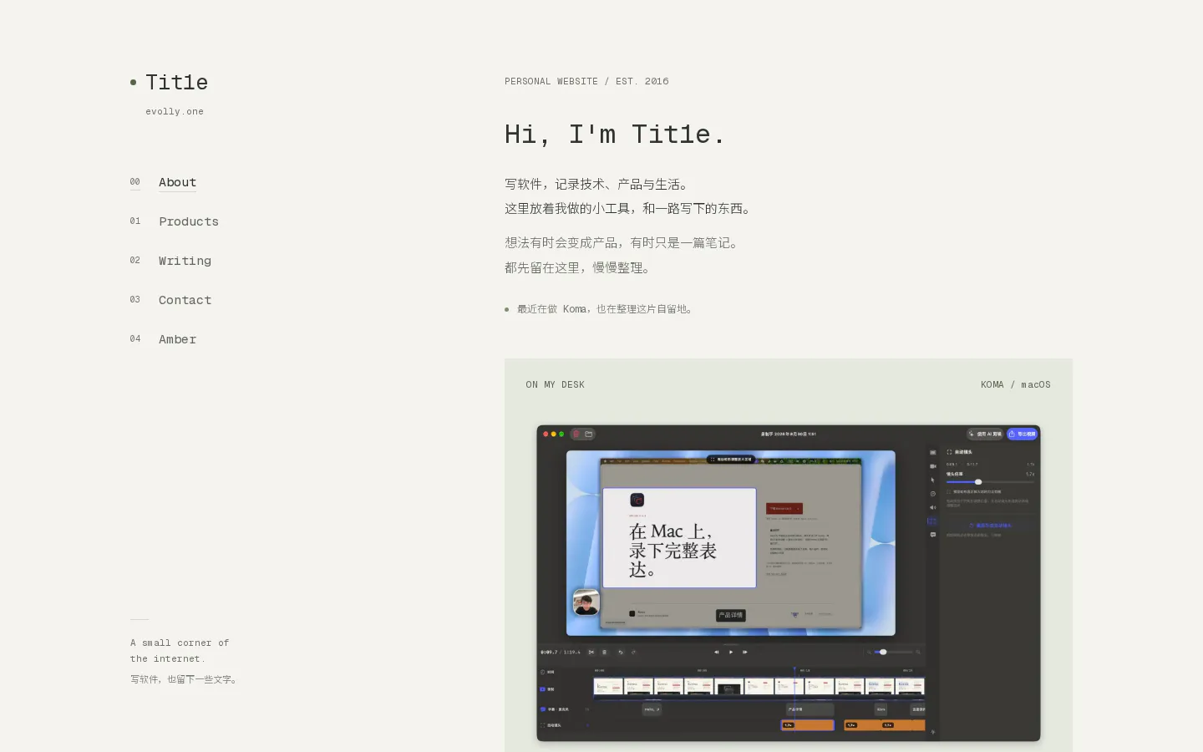Click the folder icon in Koma title bar

point(588,434)
